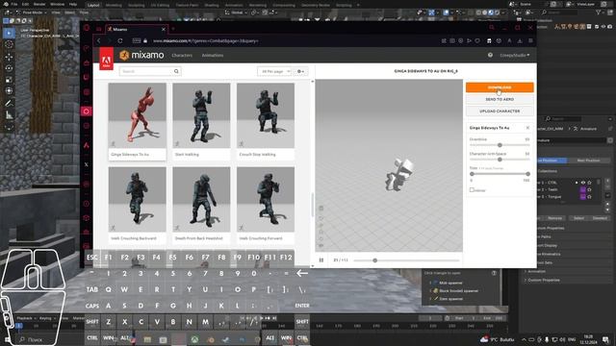The image size is (616, 346).
Task: Open the Mixamo help question-mark icon
Action: coord(490,56)
